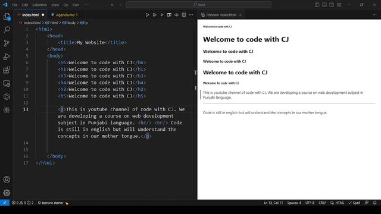Open html breadcrumb dropdown
This screenshot has height=214, width=381.
tap(52, 23)
